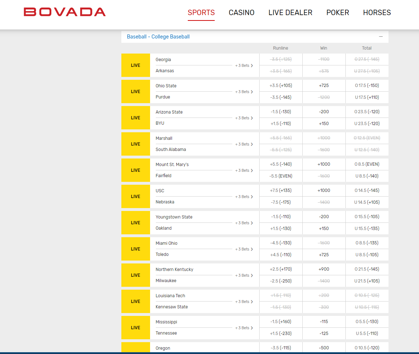Expand +3 Bets for Northern Kentucky vs Milwaukee
The width and height of the screenshot is (419, 354).
click(x=244, y=275)
